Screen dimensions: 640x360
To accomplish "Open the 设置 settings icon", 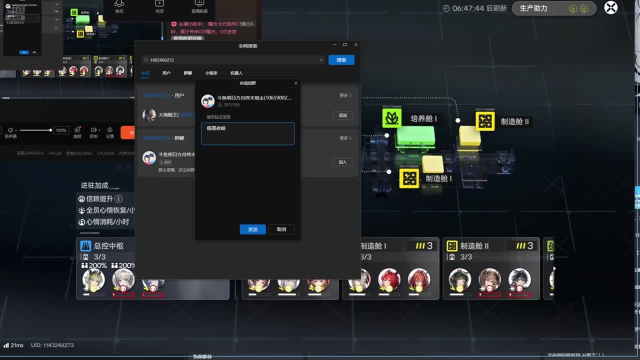I will [110, 129].
